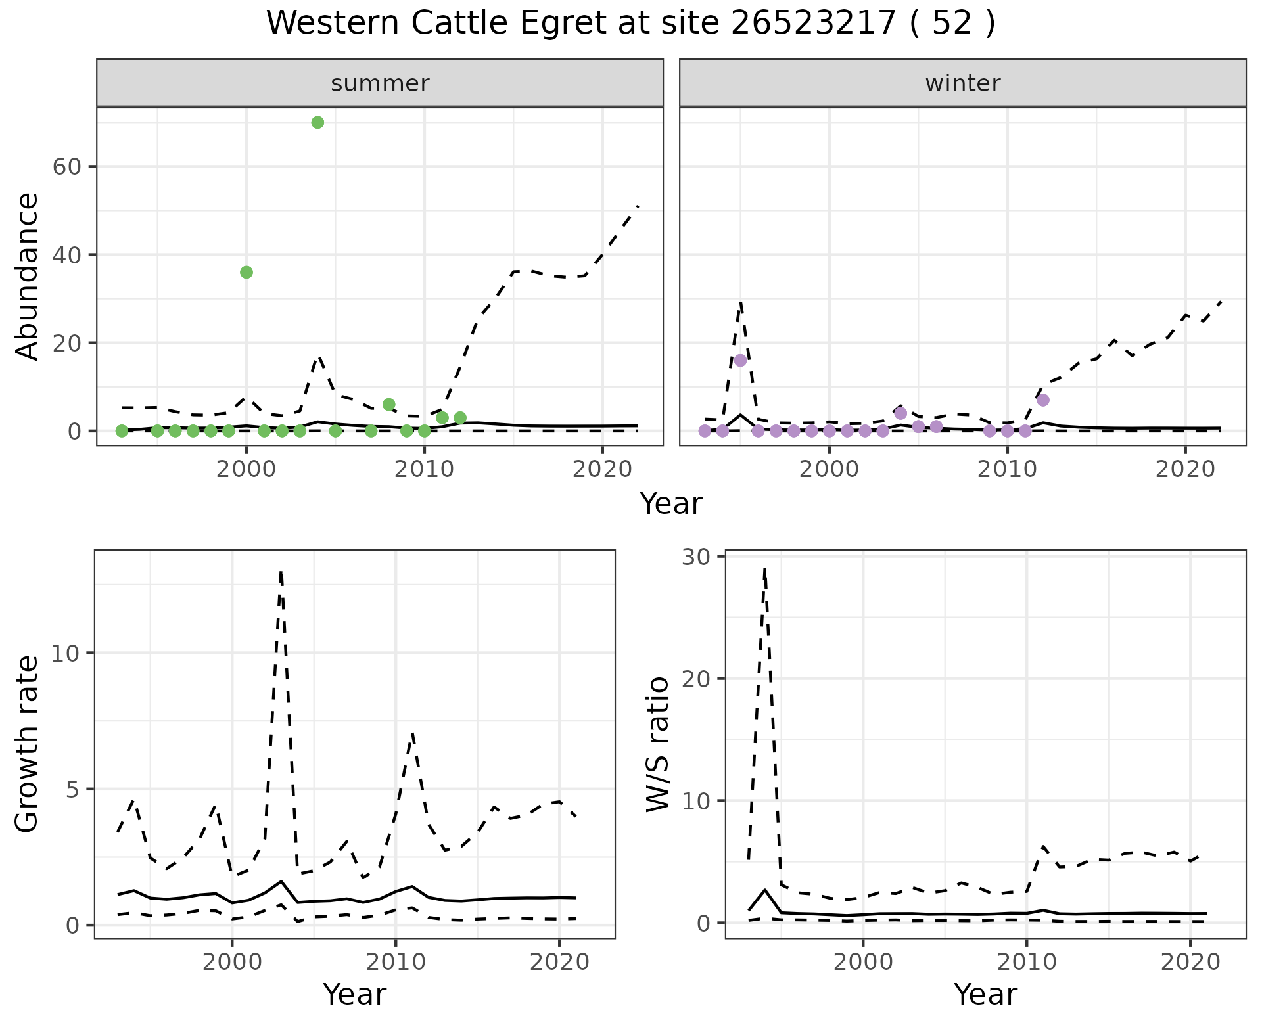Screen dimensions: 1262x1025
Task: Click the W/S ratio y-axis label
Action: point(658,744)
